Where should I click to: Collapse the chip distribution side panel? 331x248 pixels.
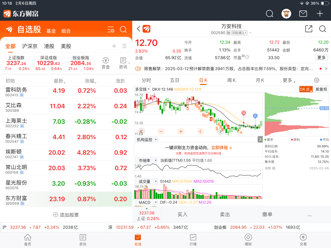(260, 139)
